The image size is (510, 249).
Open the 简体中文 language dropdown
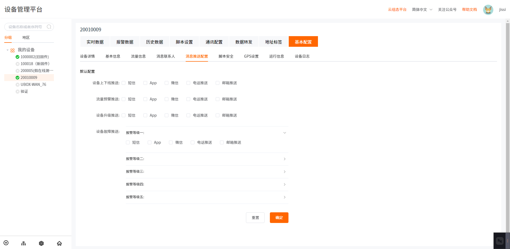[x=422, y=10]
